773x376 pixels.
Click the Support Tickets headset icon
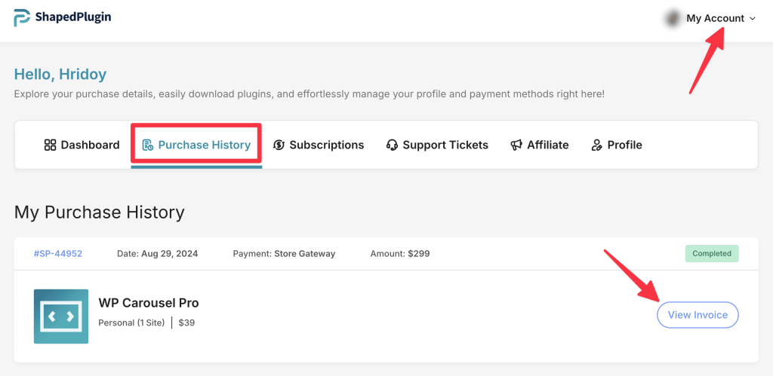(392, 145)
